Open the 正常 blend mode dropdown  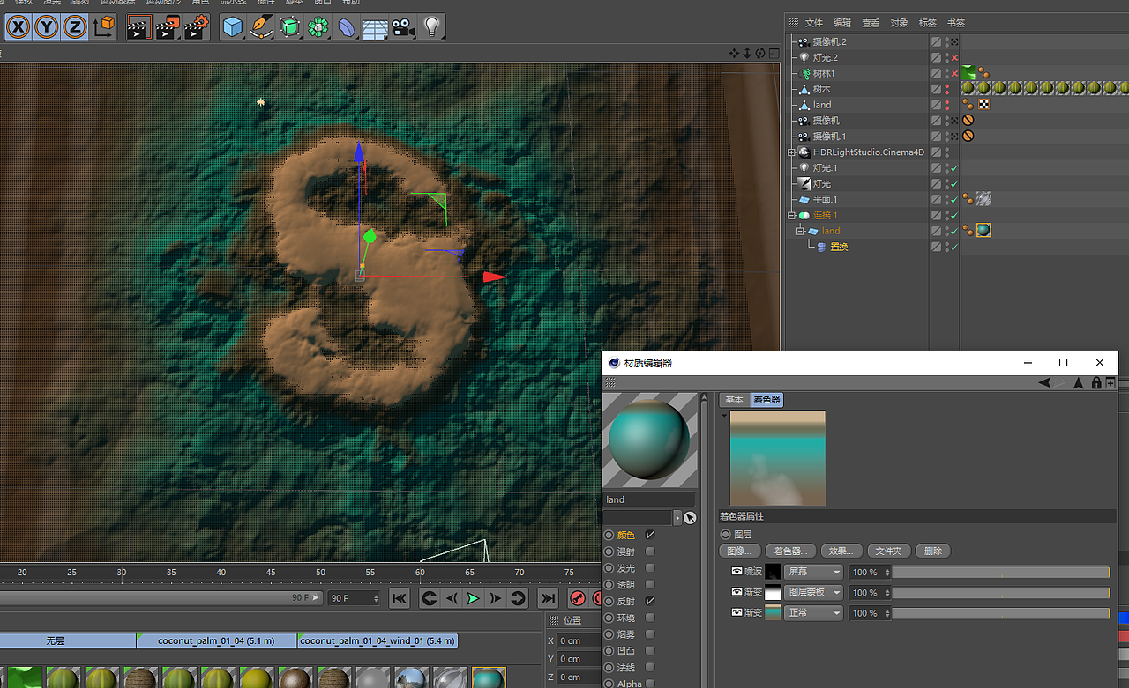click(813, 612)
